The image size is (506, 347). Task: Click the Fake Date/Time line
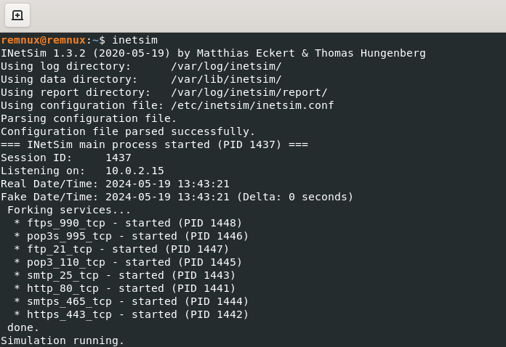[177, 197]
